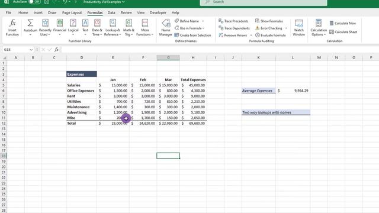Toggle the AutoSave switch

(x=34, y=2)
